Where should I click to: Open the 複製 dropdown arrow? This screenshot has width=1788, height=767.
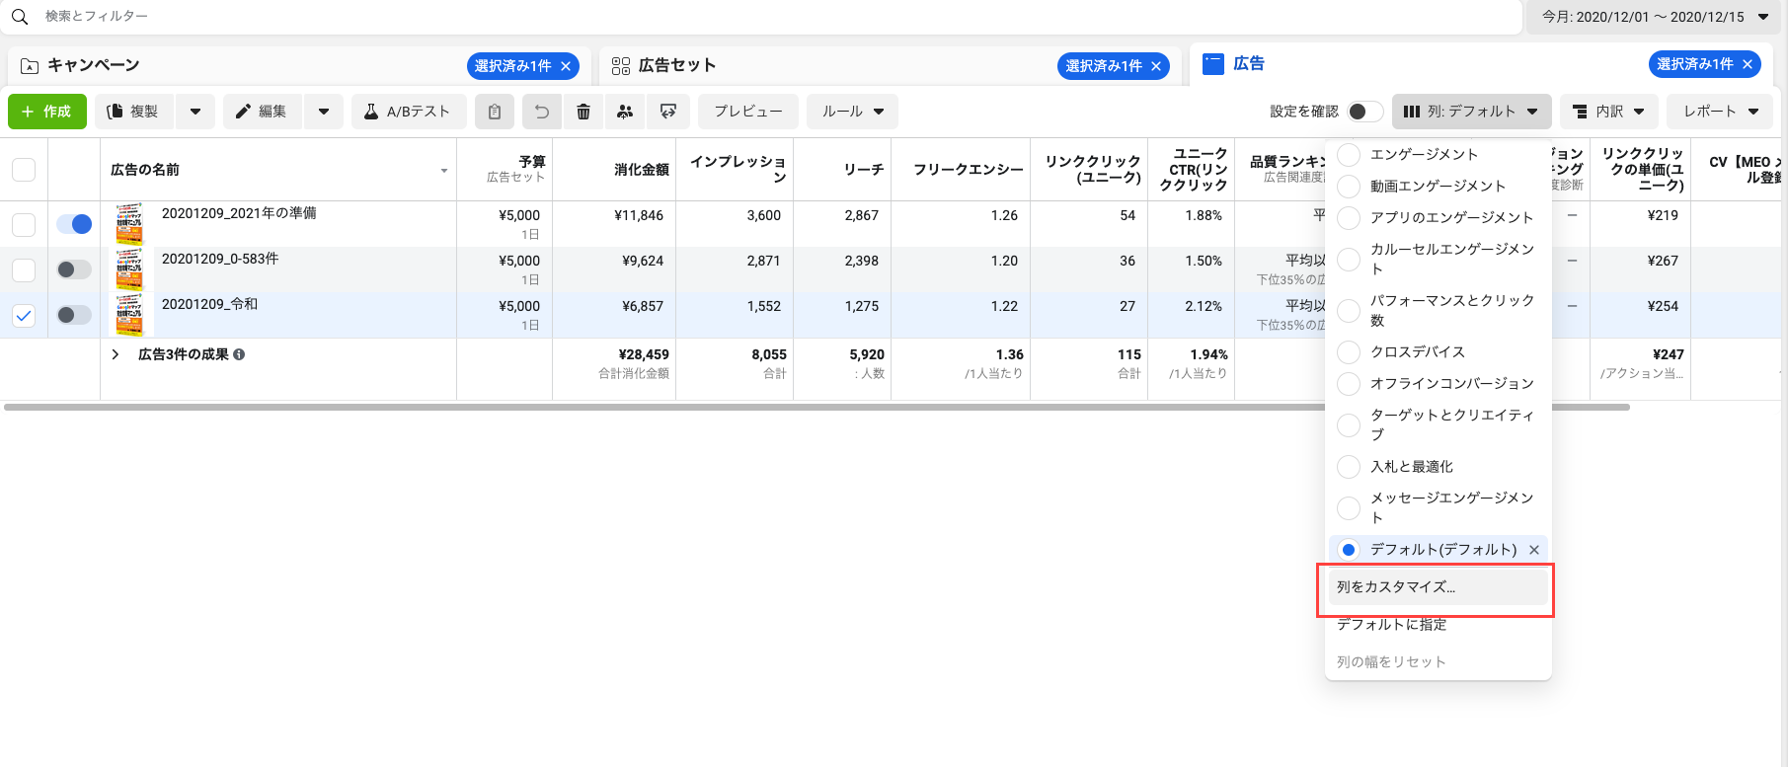[195, 112]
